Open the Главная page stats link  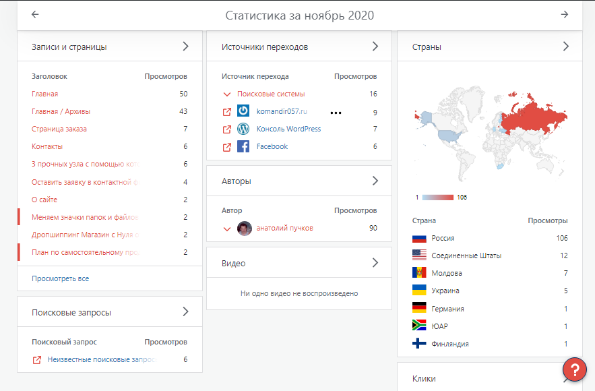(44, 94)
